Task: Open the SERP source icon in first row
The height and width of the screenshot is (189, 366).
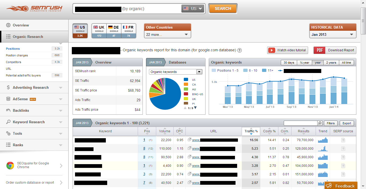Action: pos(343,140)
